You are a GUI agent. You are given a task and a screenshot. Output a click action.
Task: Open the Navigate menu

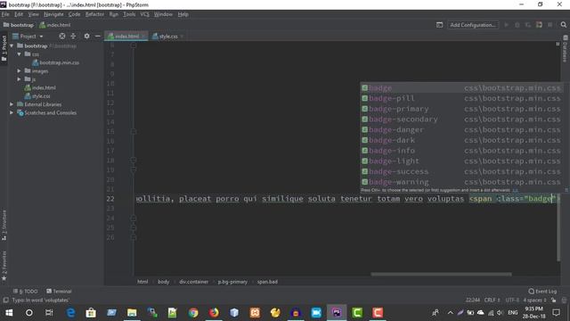[x=53, y=14]
